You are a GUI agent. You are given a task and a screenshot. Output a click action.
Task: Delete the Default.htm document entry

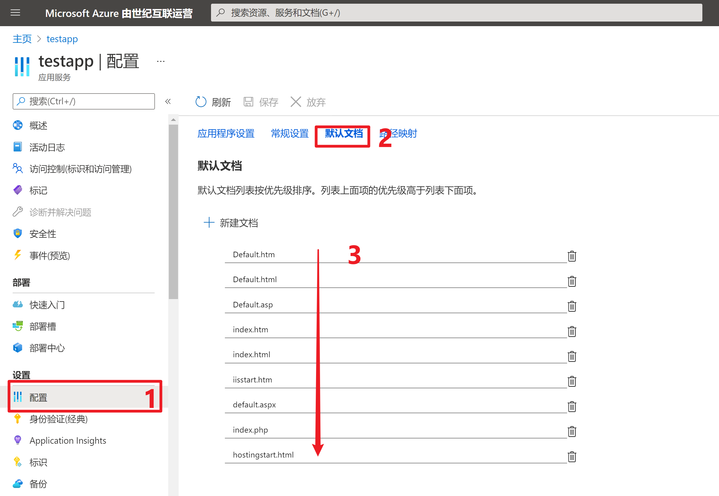[x=571, y=256]
